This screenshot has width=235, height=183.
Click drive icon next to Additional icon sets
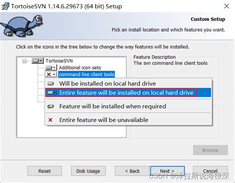point(49,68)
